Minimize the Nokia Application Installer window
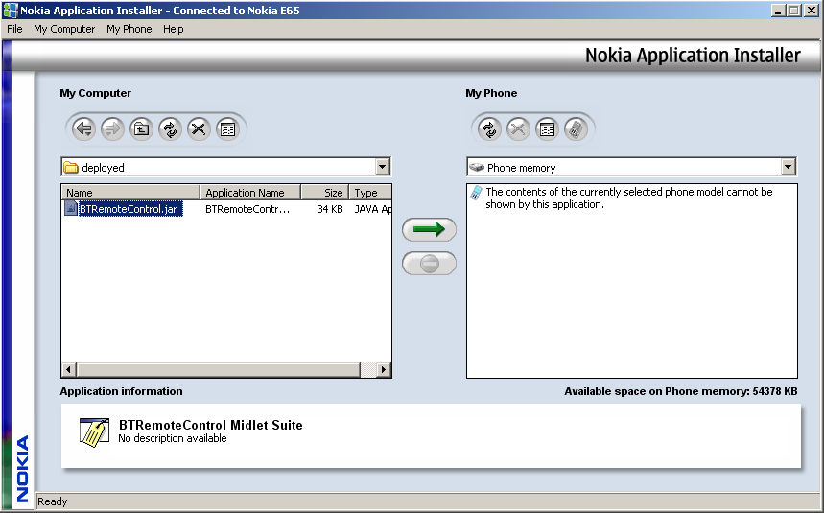This screenshot has height=513, width=824. pyautogui.click(x=778, y=10)
